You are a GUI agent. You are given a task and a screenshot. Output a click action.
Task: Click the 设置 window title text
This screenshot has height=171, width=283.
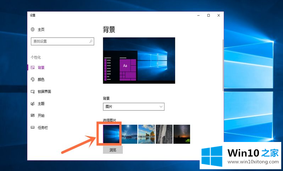tap(33, 15)
